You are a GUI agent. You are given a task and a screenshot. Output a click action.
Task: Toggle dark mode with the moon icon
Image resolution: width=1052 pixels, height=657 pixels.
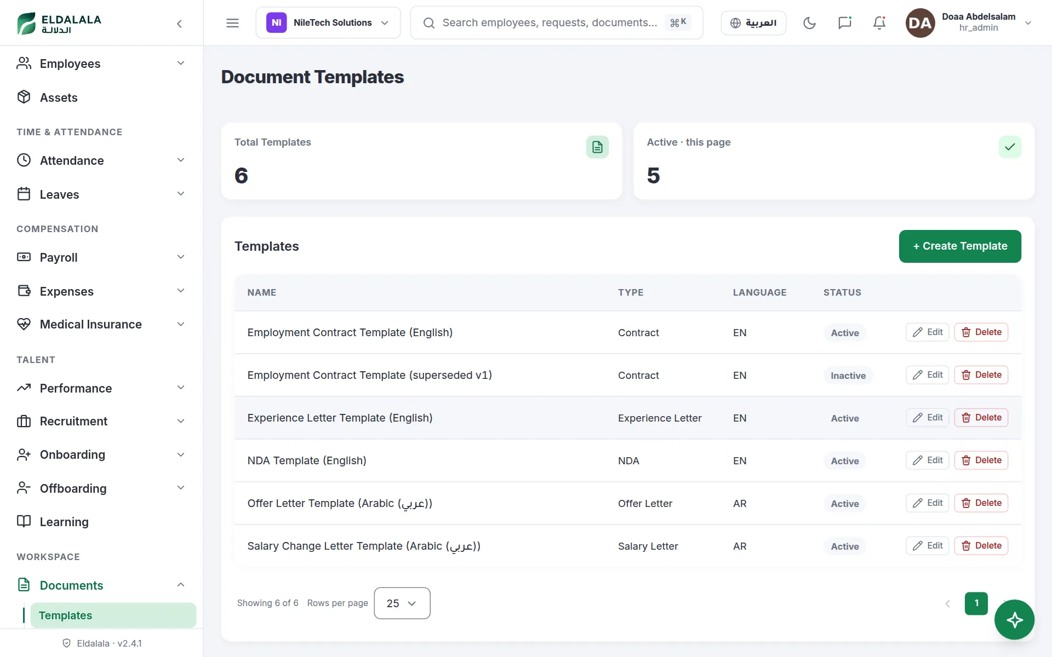click(809, 23)
